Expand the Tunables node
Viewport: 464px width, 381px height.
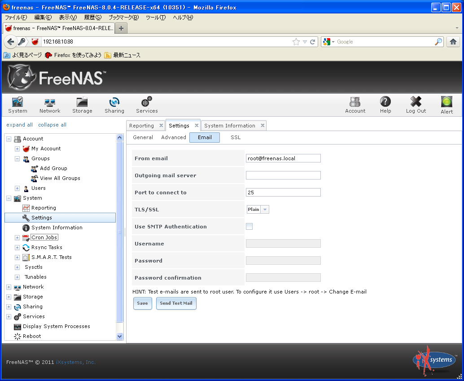(x=18, y=277)
